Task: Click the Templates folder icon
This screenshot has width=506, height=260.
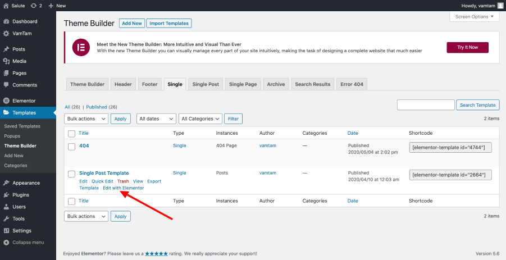Action: click(6, 112)
